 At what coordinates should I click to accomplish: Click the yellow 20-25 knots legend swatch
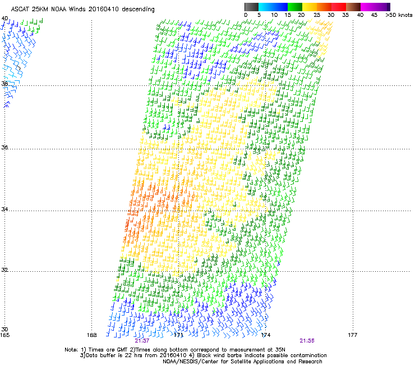pyautogui.click(x=310, y=7)
